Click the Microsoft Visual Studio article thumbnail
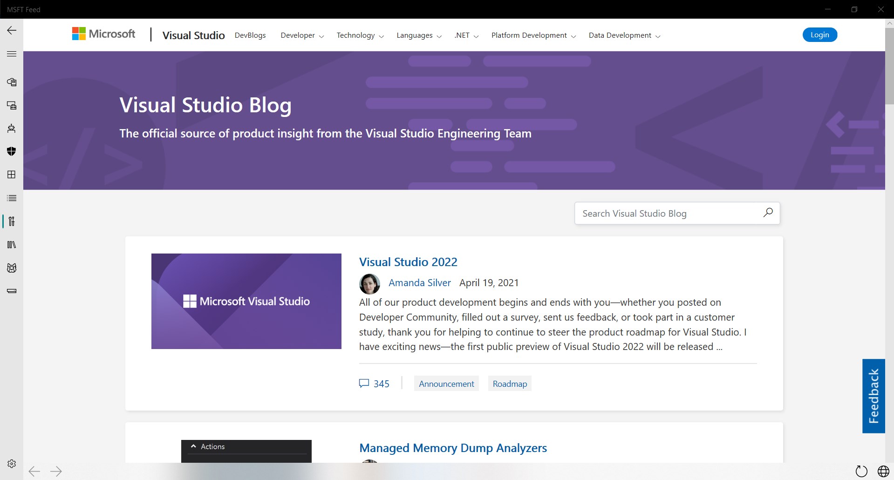Screen dimensions: 894x480 (x=246, y=301)
